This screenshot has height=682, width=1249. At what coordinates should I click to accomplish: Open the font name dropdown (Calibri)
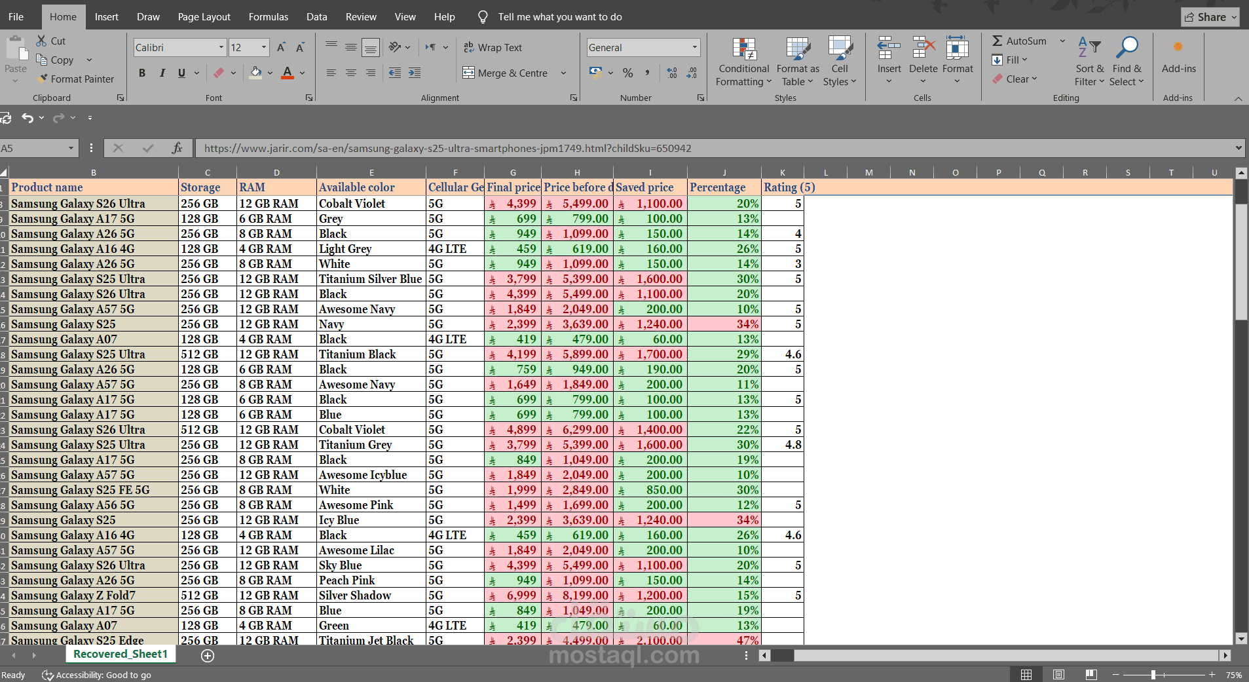pos(221,47)
